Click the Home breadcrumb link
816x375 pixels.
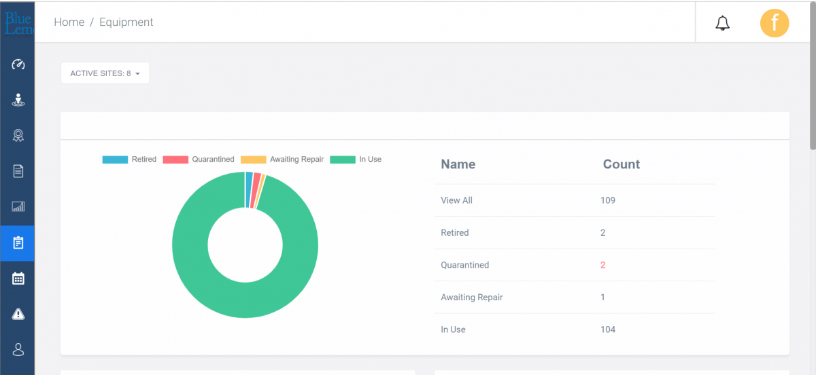point(69,22)
